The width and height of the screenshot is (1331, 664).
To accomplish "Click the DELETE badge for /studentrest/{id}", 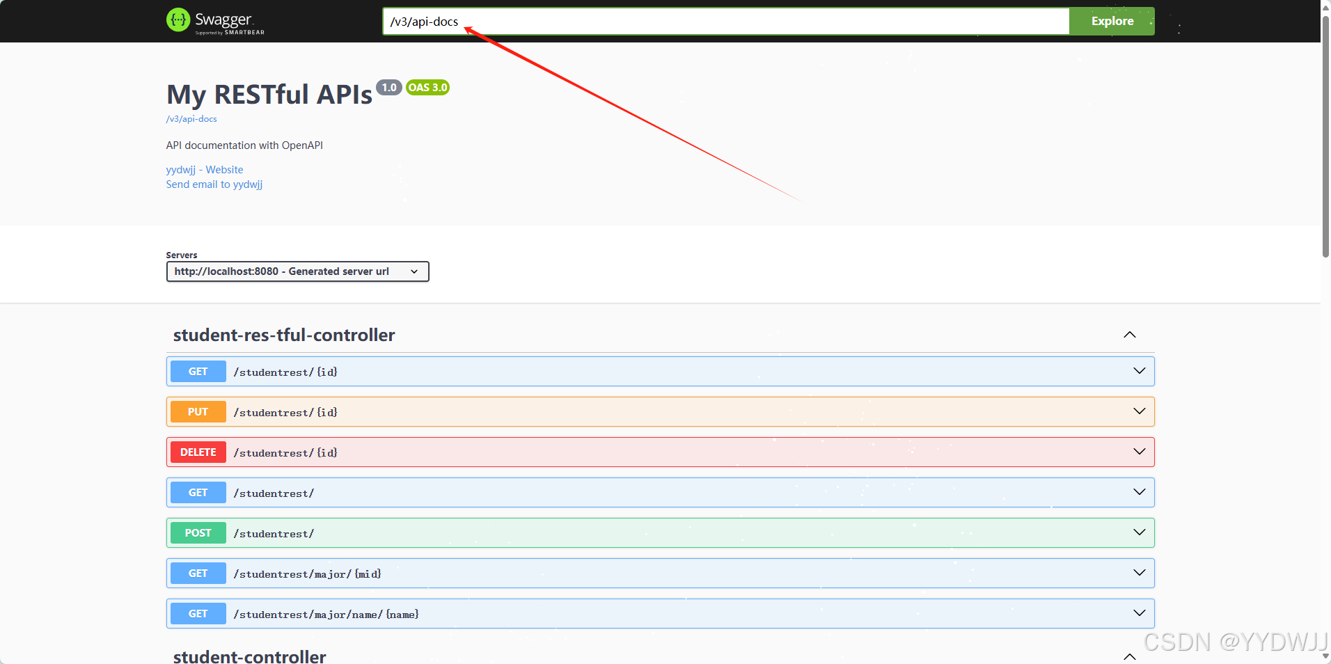I will tap(198, 452).
